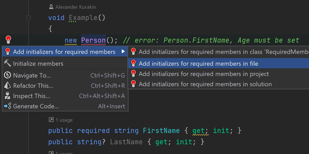Apply Add initializers for required members in solution
The image size is (309, 154).
pyautogui.click(x=205, y=84)
